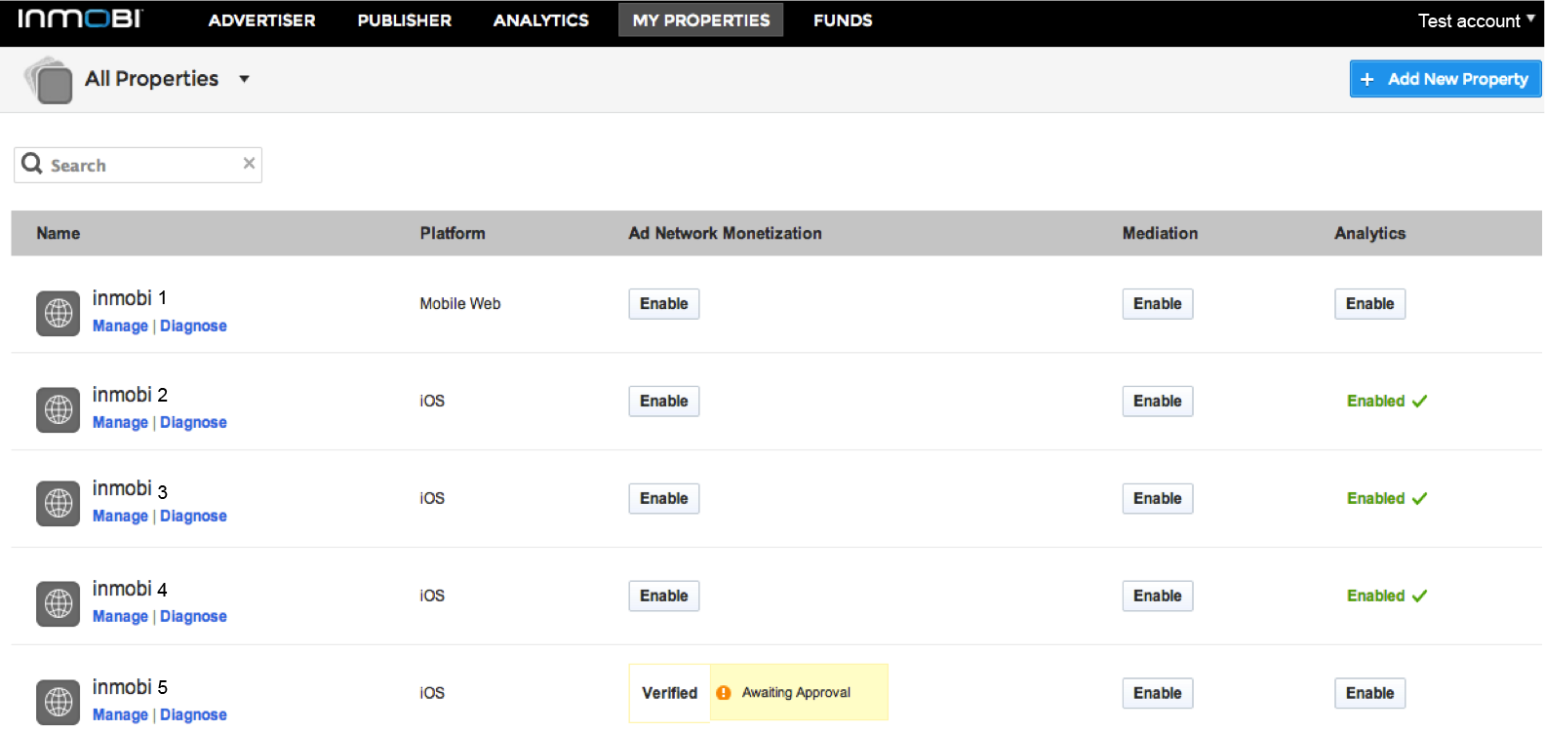Open Manage for inmobi 4

(x=120, y=616)
